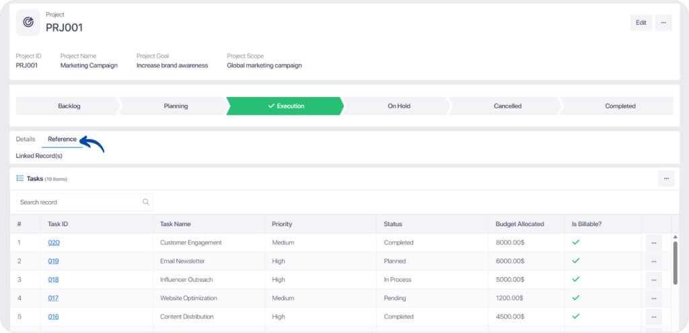Image resolution: width=689 pixels, height=333 pixels.
Task: Click the billable checkmark for Content Distribution
Action: click(576, 316)
